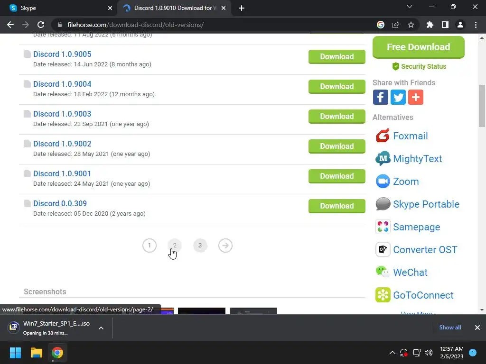Open the Discord 1.0.9001 version link
Screen dimensions: 486x364
point(62,173)
